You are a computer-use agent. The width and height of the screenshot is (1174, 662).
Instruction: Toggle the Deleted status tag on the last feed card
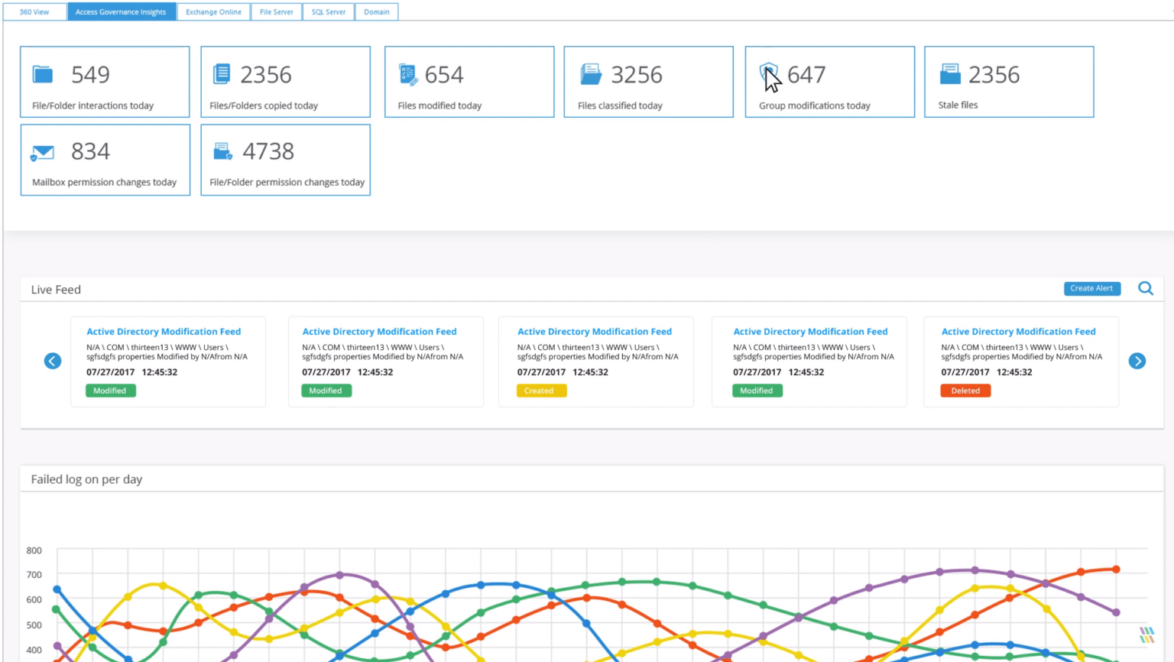[x=965, y=391]
